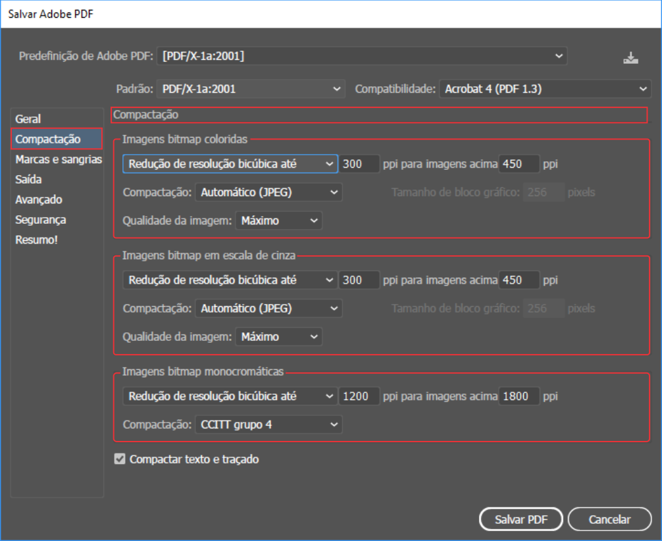View the Resumo! summary section

click(36, 240)
